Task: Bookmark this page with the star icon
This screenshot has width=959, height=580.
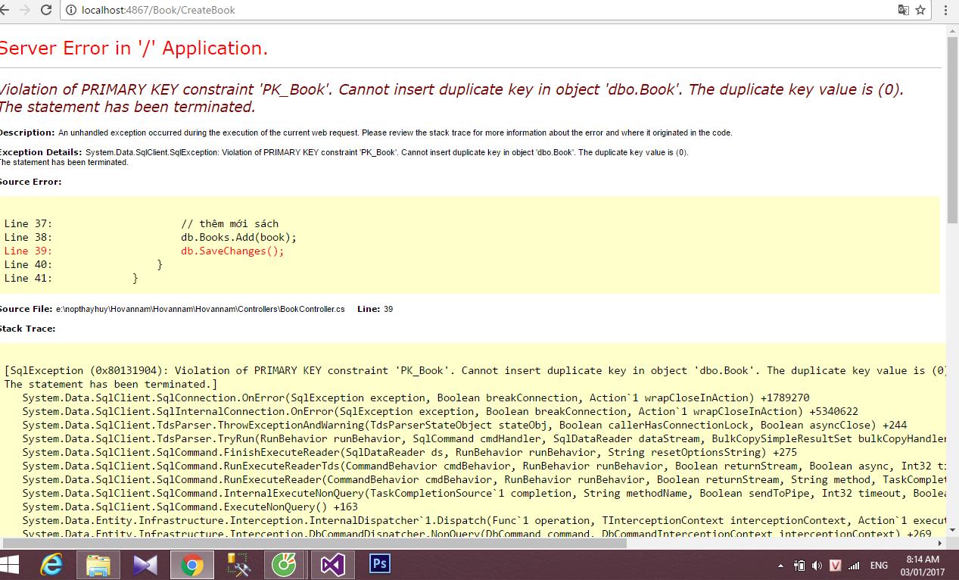Action: pos(921,10)
